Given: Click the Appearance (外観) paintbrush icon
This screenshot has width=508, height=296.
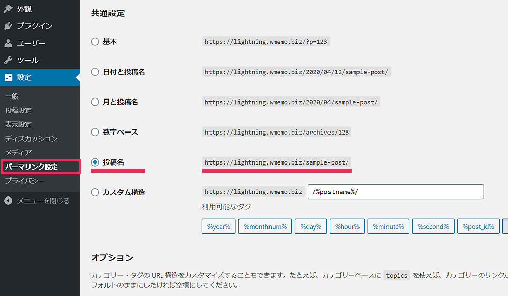Looking at the screenshot, I should [8, 9].
